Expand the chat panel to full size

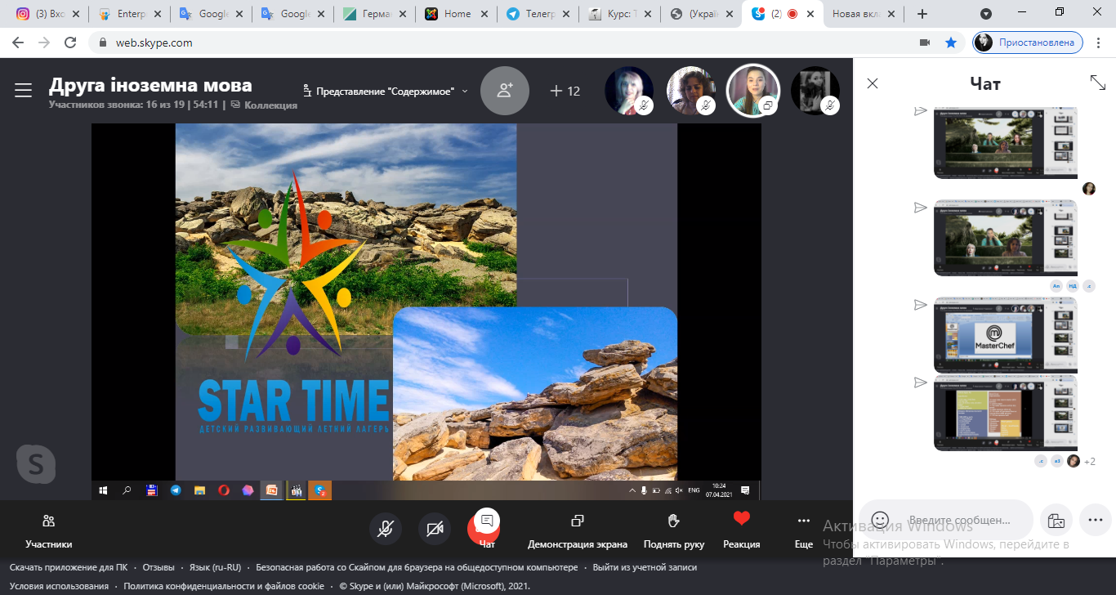(1098, 83)
